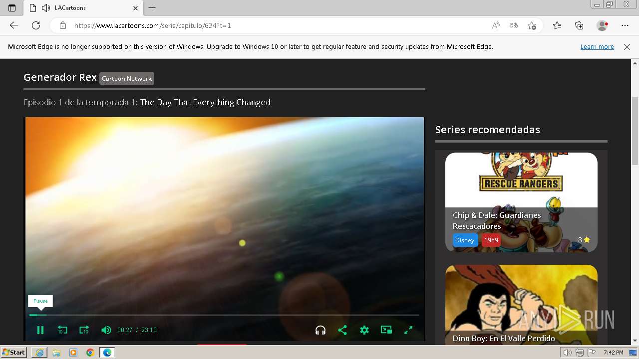Viewport: 639px width, 359px height.
Task: Open Action Center flag icon
Action: 592,353
